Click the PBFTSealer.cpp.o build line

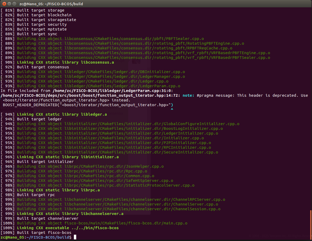tap(102, 39)
